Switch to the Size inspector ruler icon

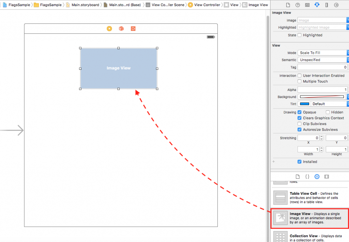pyautogui.click(x=327, y=5)
